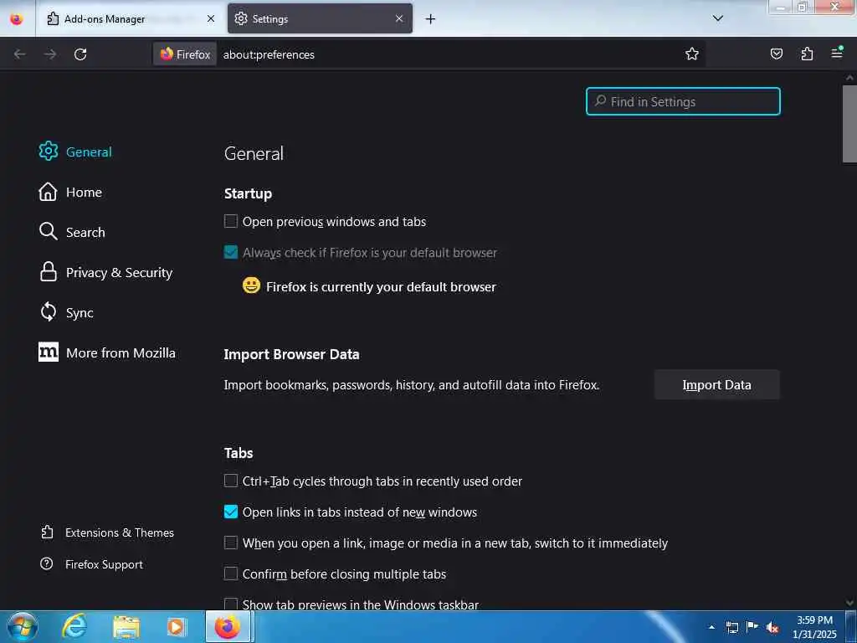
Task: Go forward using the forward arrow
Action: pyautogui.click(x=50, y=54)
